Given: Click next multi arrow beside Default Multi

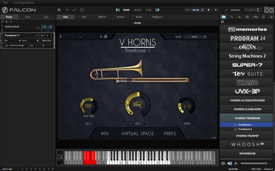Looking at the screenshot, I should (x=39, y=28).
